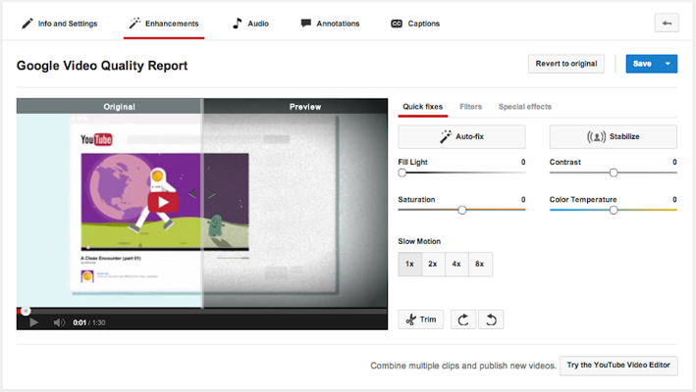
Task: Click the Stabilize button
Action: pos(613,136)
